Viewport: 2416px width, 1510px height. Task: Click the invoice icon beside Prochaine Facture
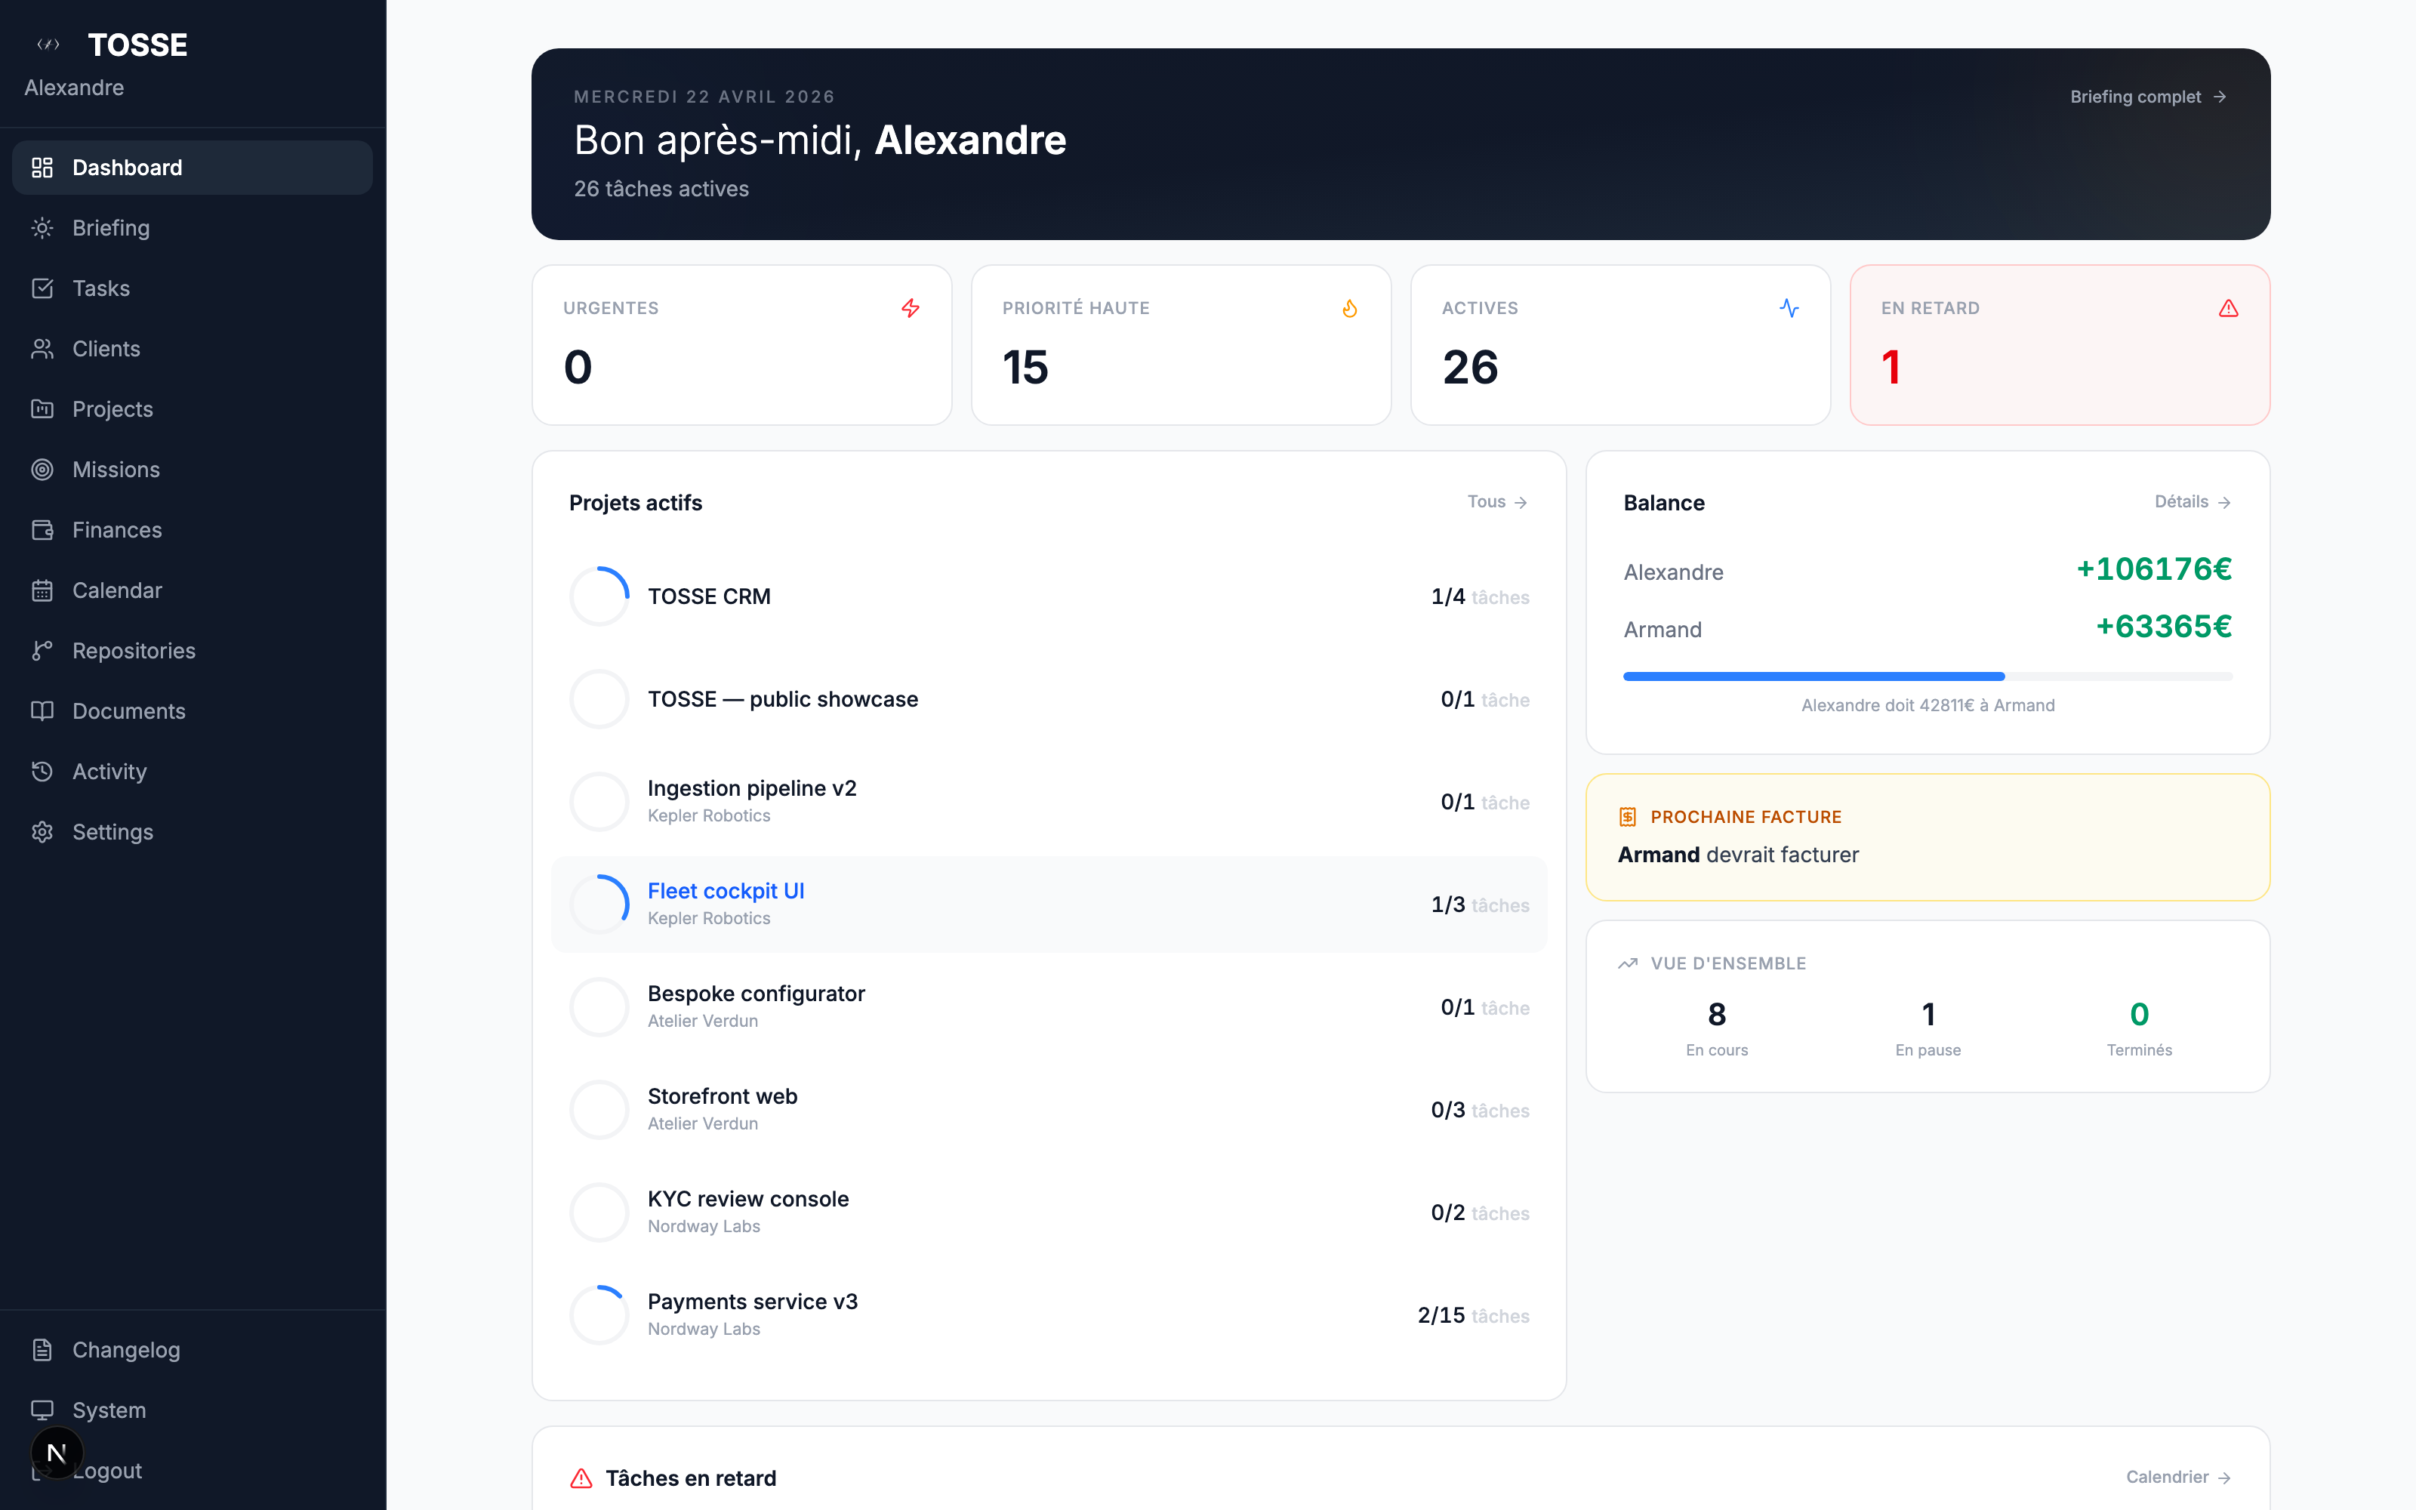1627,816
